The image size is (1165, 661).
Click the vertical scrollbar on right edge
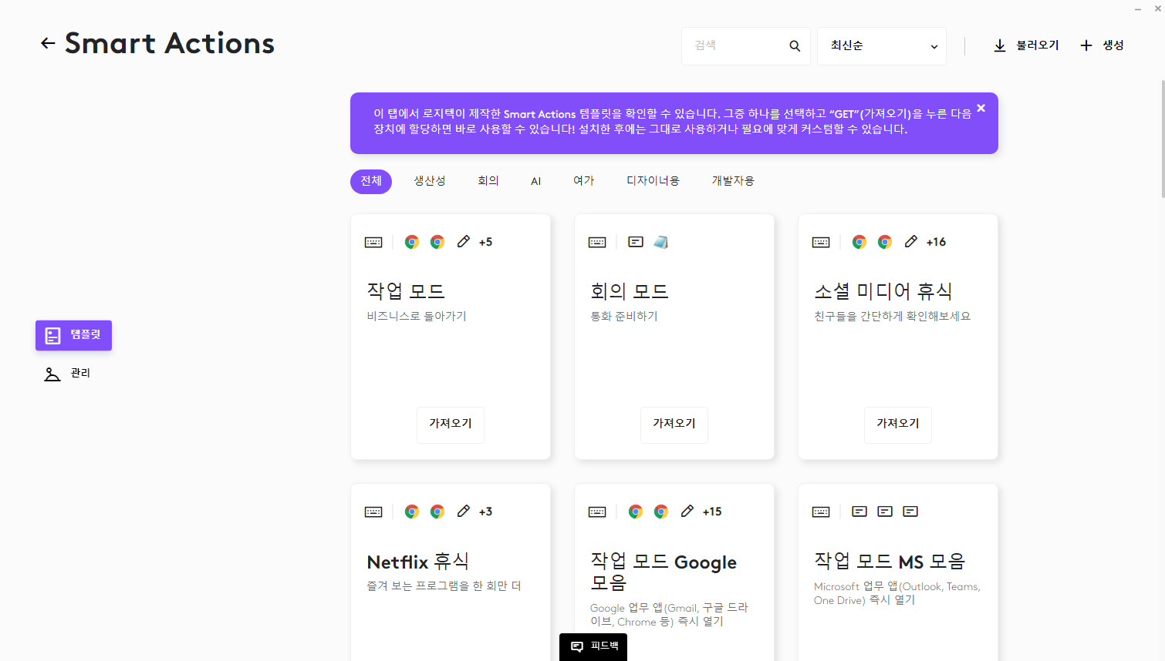pyautogui.click(x=1162, y=139)
